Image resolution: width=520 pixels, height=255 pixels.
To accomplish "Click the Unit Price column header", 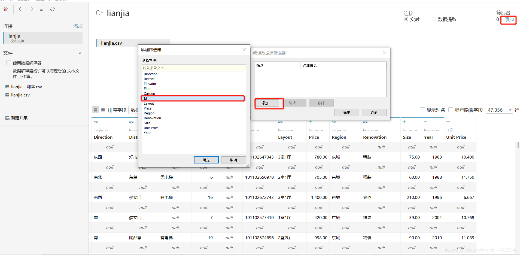I will click(x=456, y=137).
